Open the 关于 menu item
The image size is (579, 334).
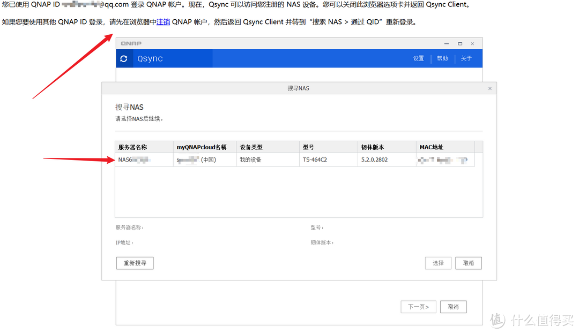(x=466, y=58)
